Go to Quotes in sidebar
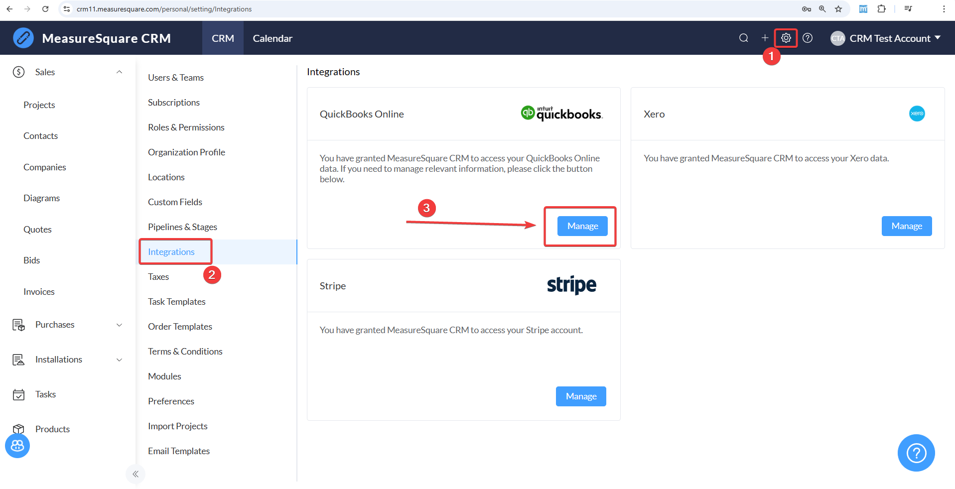 tap(38, 230)
